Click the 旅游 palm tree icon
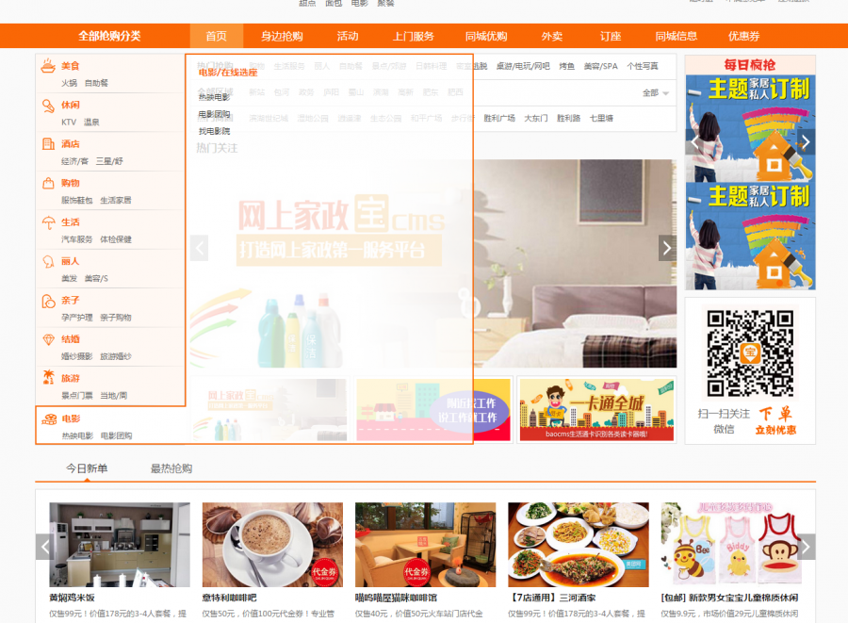 click(x=48, y=377)
